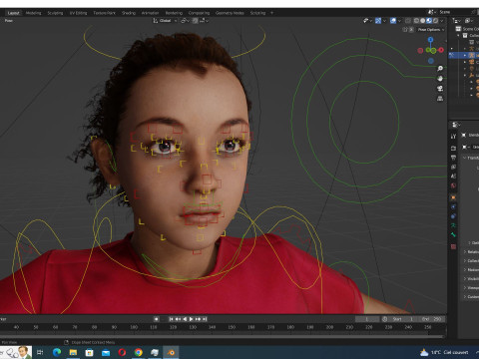Screen dimensions: 479x359
Task: Toggle the snapping magnet icon
Action: point(196,21)
